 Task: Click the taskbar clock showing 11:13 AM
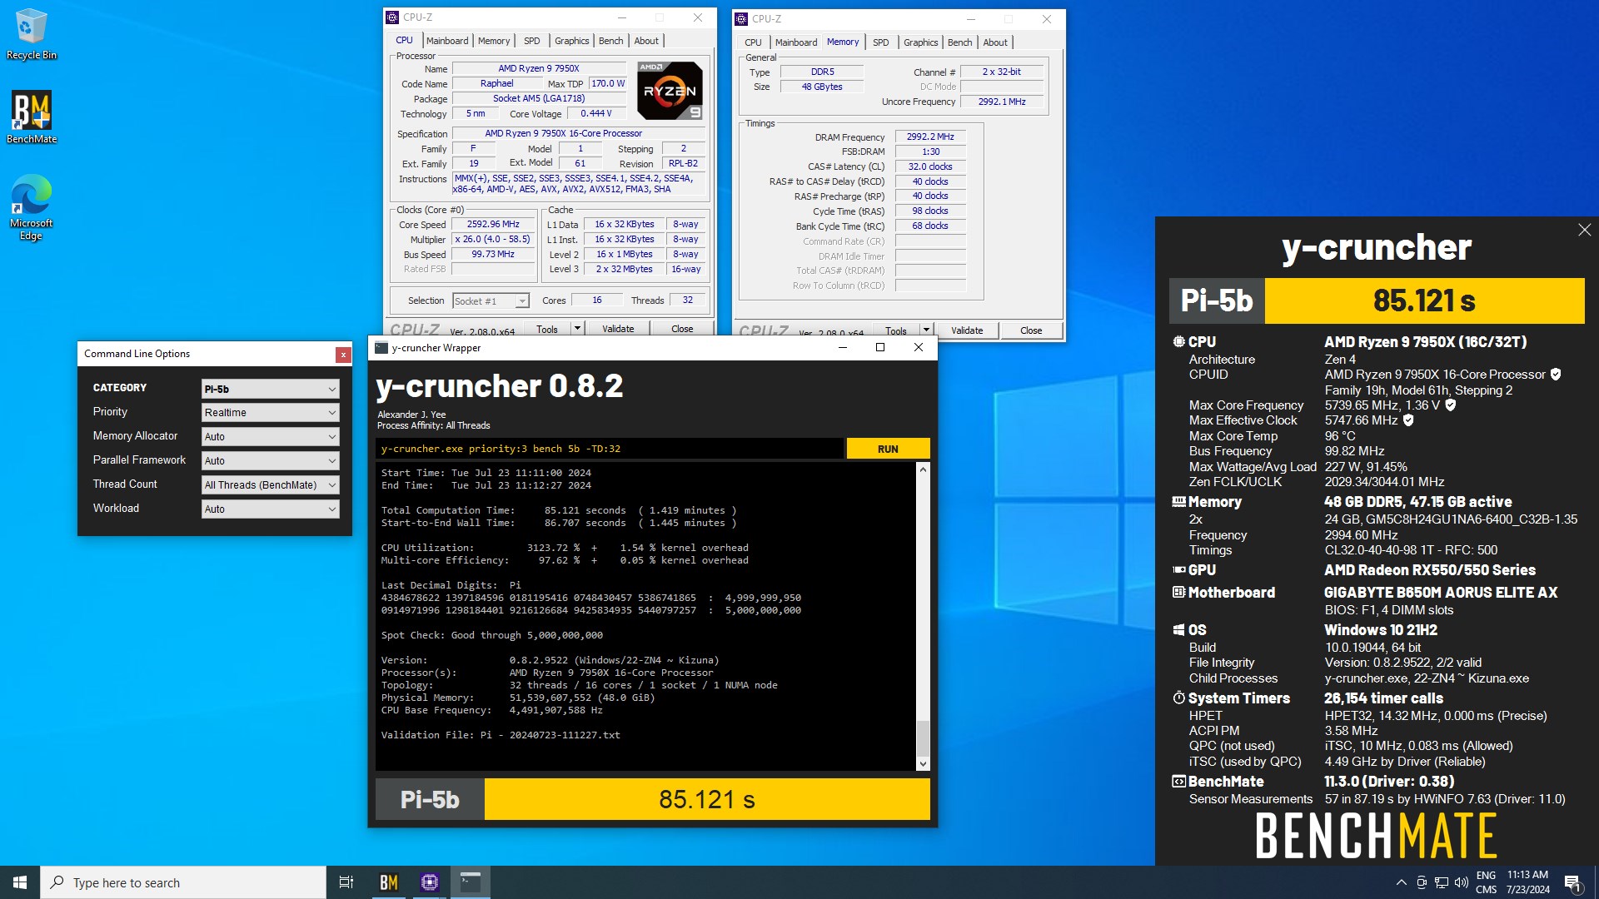(1527, 882)
